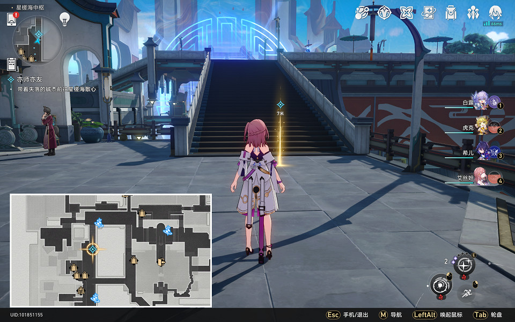515x322 pixels.
Task: Activate the technique skill with E key badge
Action: tap(464, 265)
